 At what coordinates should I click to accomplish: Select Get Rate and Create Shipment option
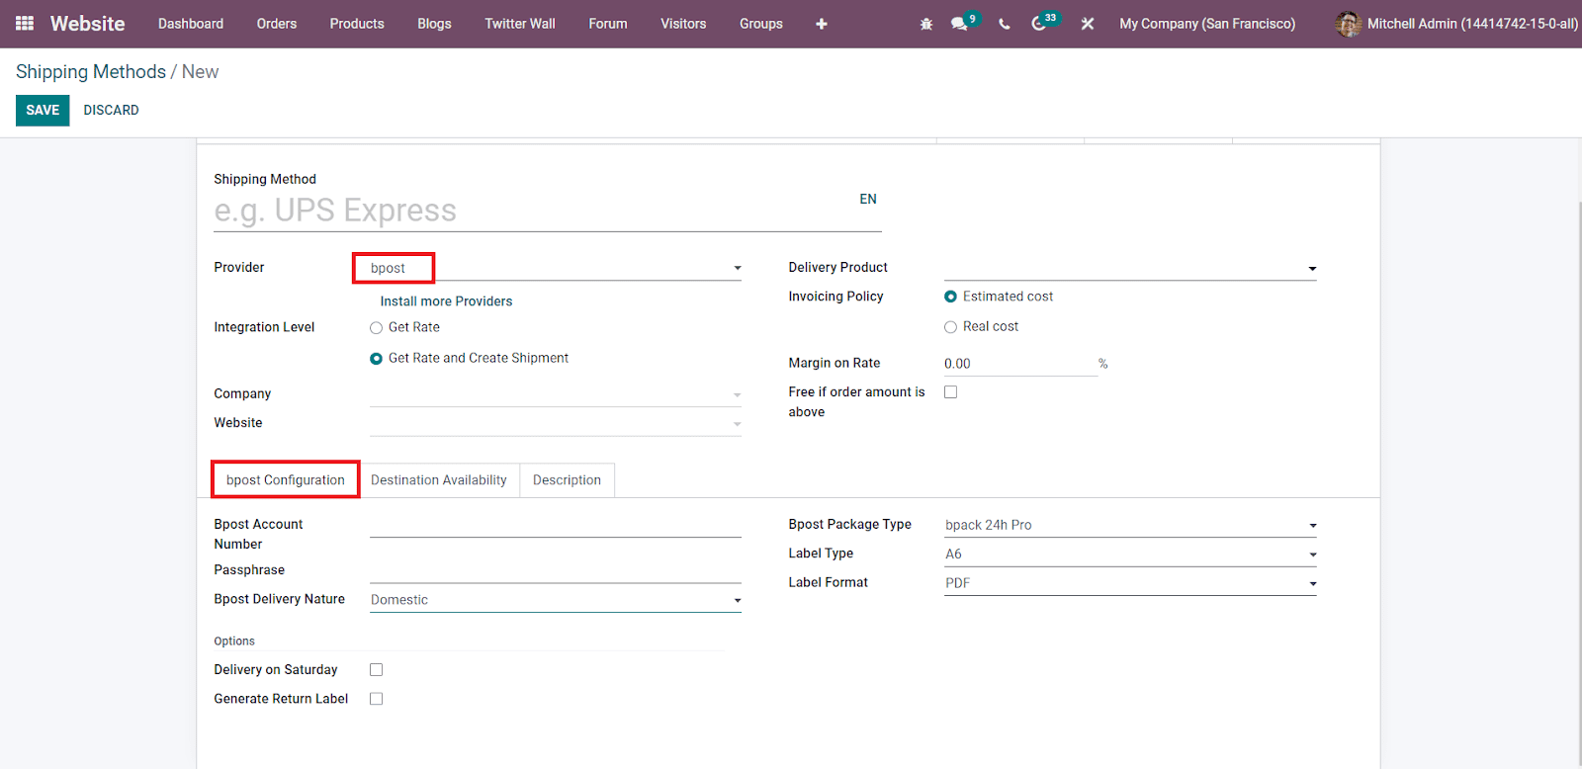point(376,359)
